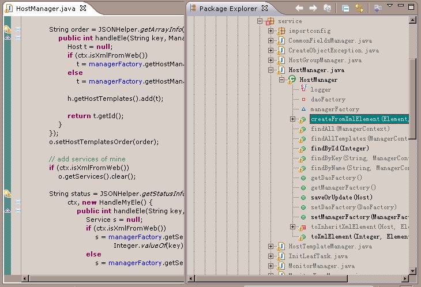Click the HostManager class green icon

(x=292, y=80)
